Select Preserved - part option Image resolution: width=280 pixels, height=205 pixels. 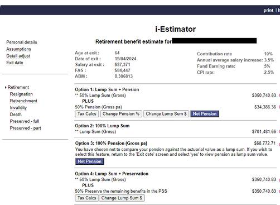click(x=25, y=128)
